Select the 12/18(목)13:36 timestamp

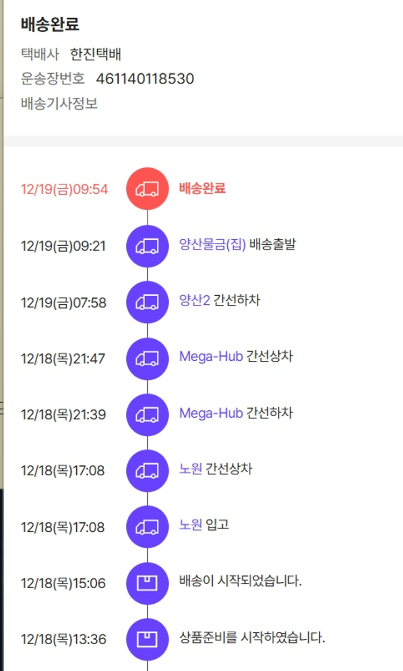click(x=63, y=639)
